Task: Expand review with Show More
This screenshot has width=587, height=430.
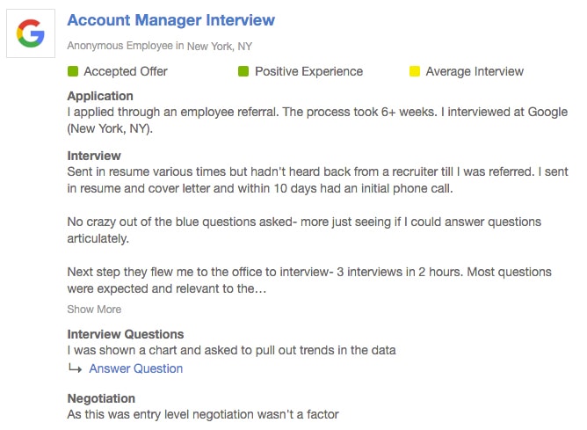Action: [x=94, y=310]
